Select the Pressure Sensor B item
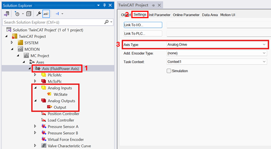The width and height of the screenshot is (271, 149). pos(63,133)
